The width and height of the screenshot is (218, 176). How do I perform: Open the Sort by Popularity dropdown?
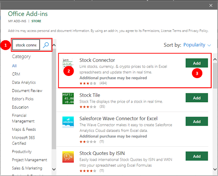pos(197,45)
